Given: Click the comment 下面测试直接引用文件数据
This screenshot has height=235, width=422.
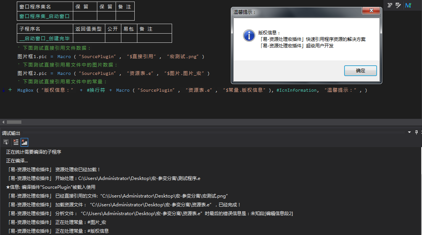Looking at the screenshot, I should (x=55, y=48).
